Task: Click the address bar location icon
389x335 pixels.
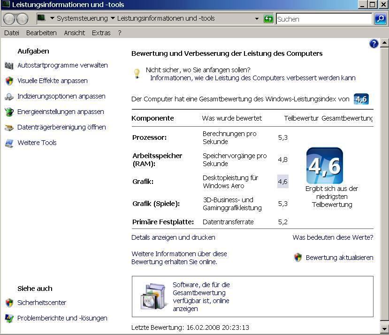Action: click(41, 18)
